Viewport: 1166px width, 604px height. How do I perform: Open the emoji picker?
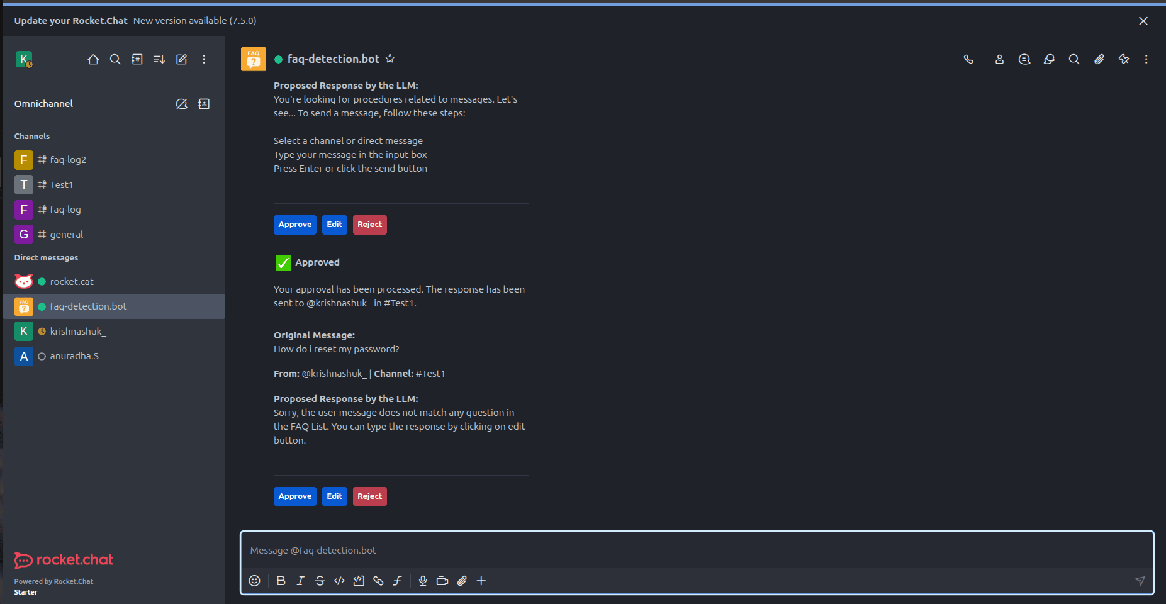pyautogui.click(x=254, y=581)
